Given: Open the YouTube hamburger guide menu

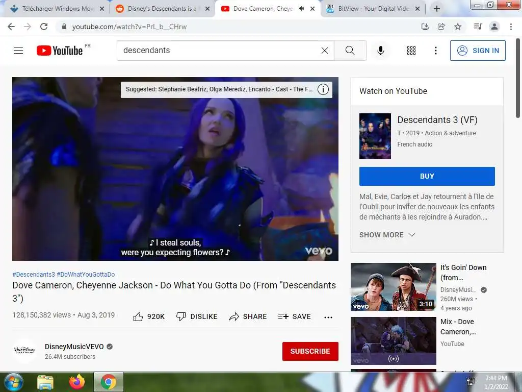Looking at the screenshot, I should coord(18,51).
